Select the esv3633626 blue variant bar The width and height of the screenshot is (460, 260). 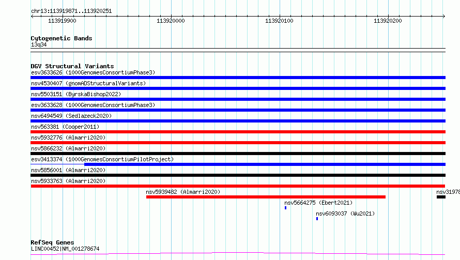pos(238,78)
